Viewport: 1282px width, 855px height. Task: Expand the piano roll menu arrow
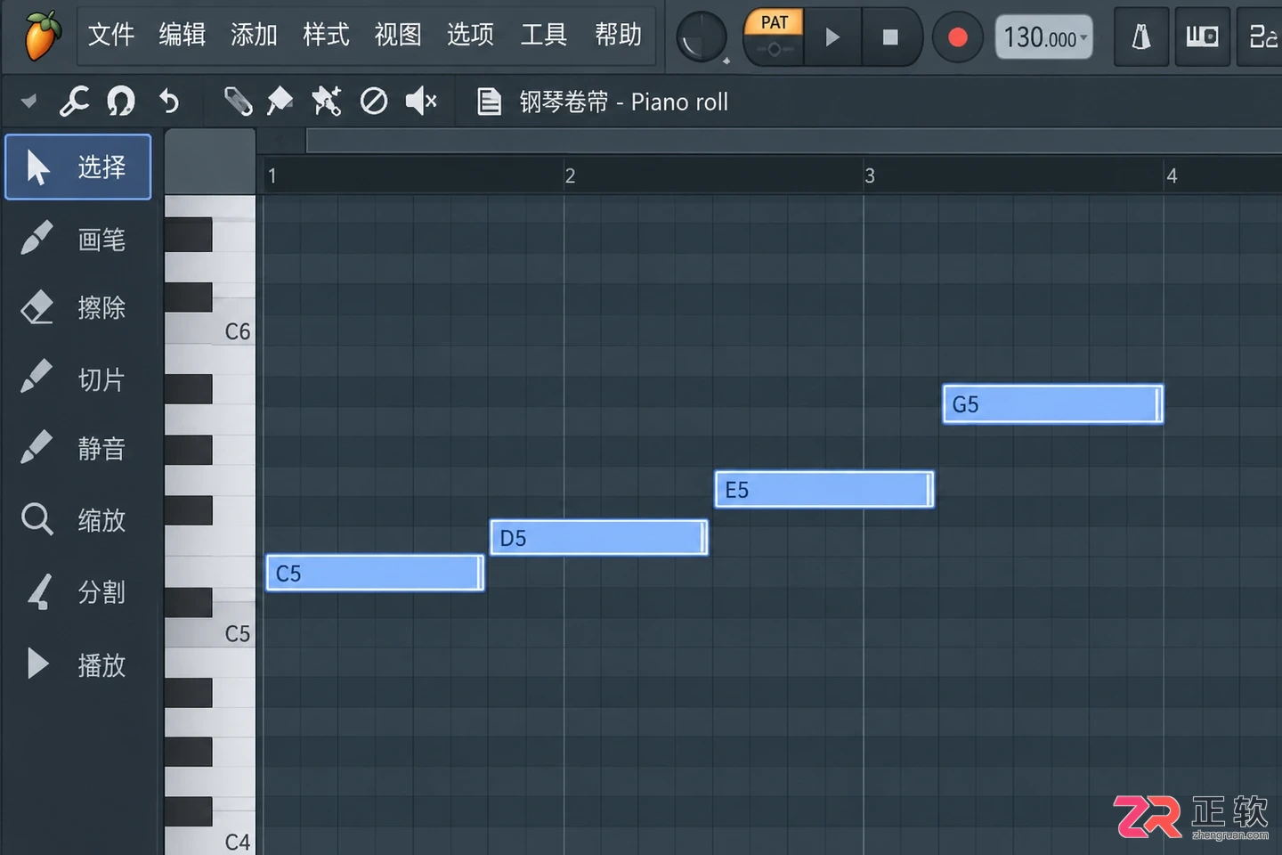pos(28,102)
